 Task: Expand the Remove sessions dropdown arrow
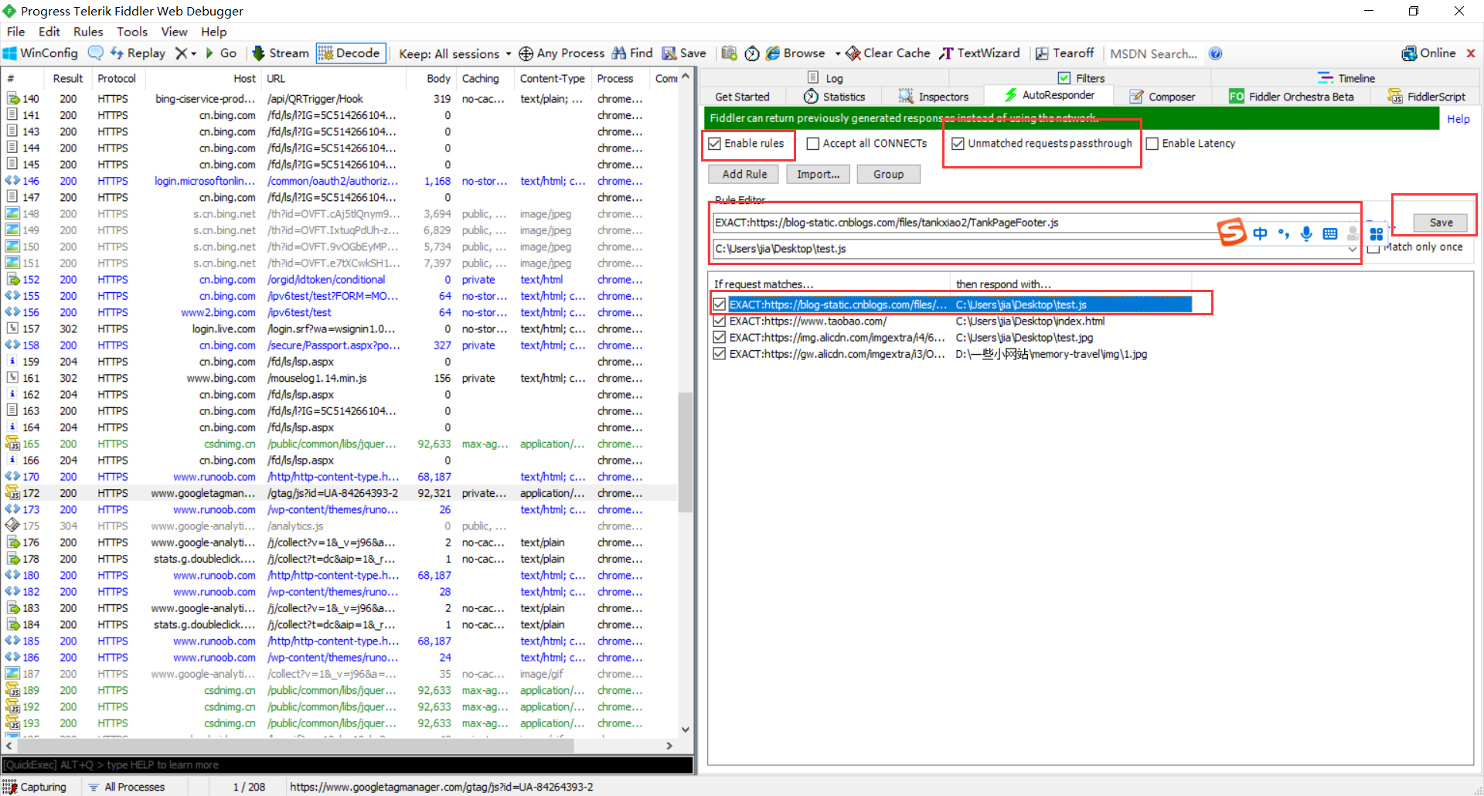point(194,53)
